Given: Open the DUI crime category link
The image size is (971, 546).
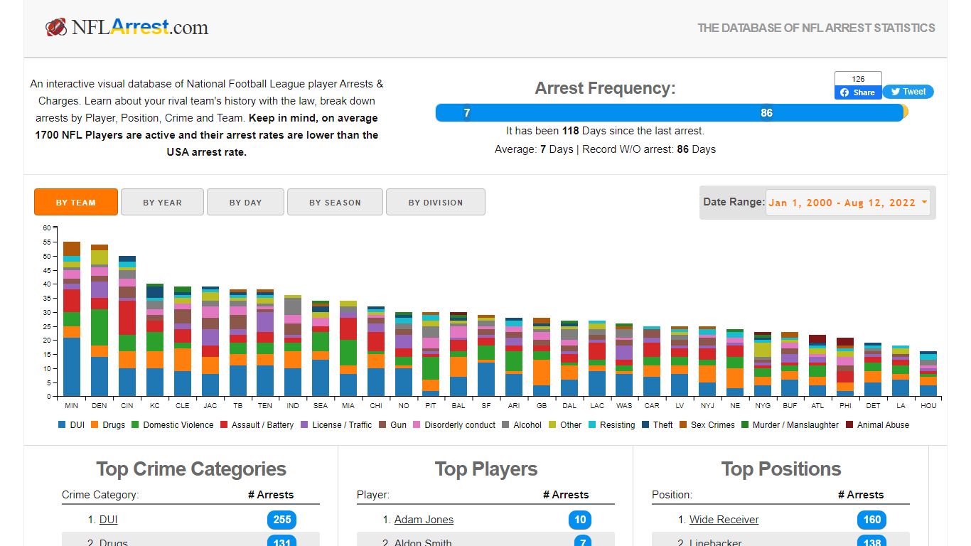Looking at the screenshot, I should tap(108, 520).
